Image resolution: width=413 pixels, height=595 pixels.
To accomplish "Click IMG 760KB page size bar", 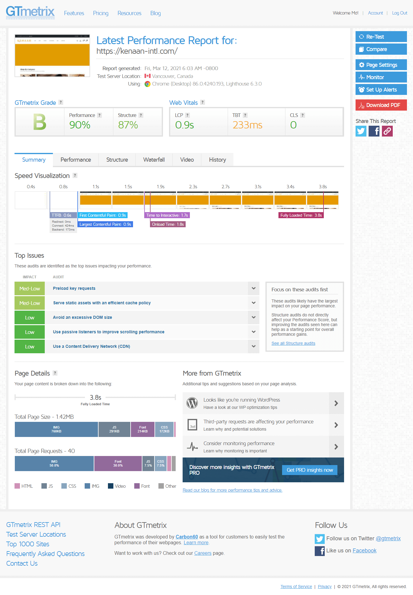I will point(56,429).
